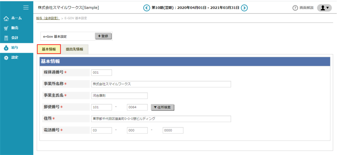
Task: Click the settings gear icon
Action: tap(6, 58)
